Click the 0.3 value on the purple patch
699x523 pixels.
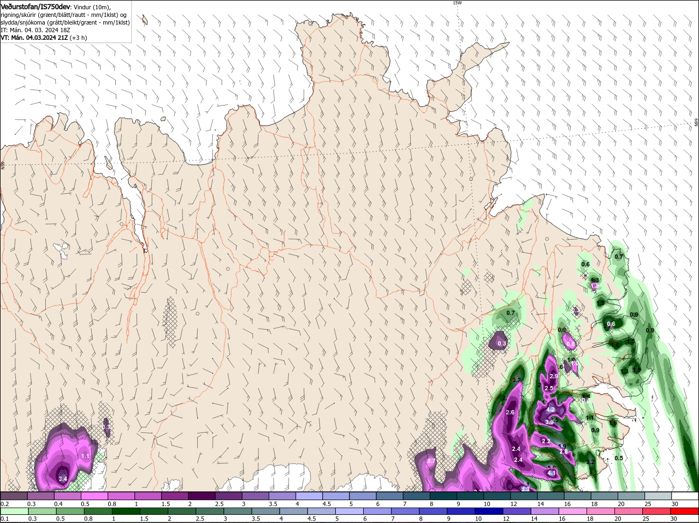tap(502, 343)
